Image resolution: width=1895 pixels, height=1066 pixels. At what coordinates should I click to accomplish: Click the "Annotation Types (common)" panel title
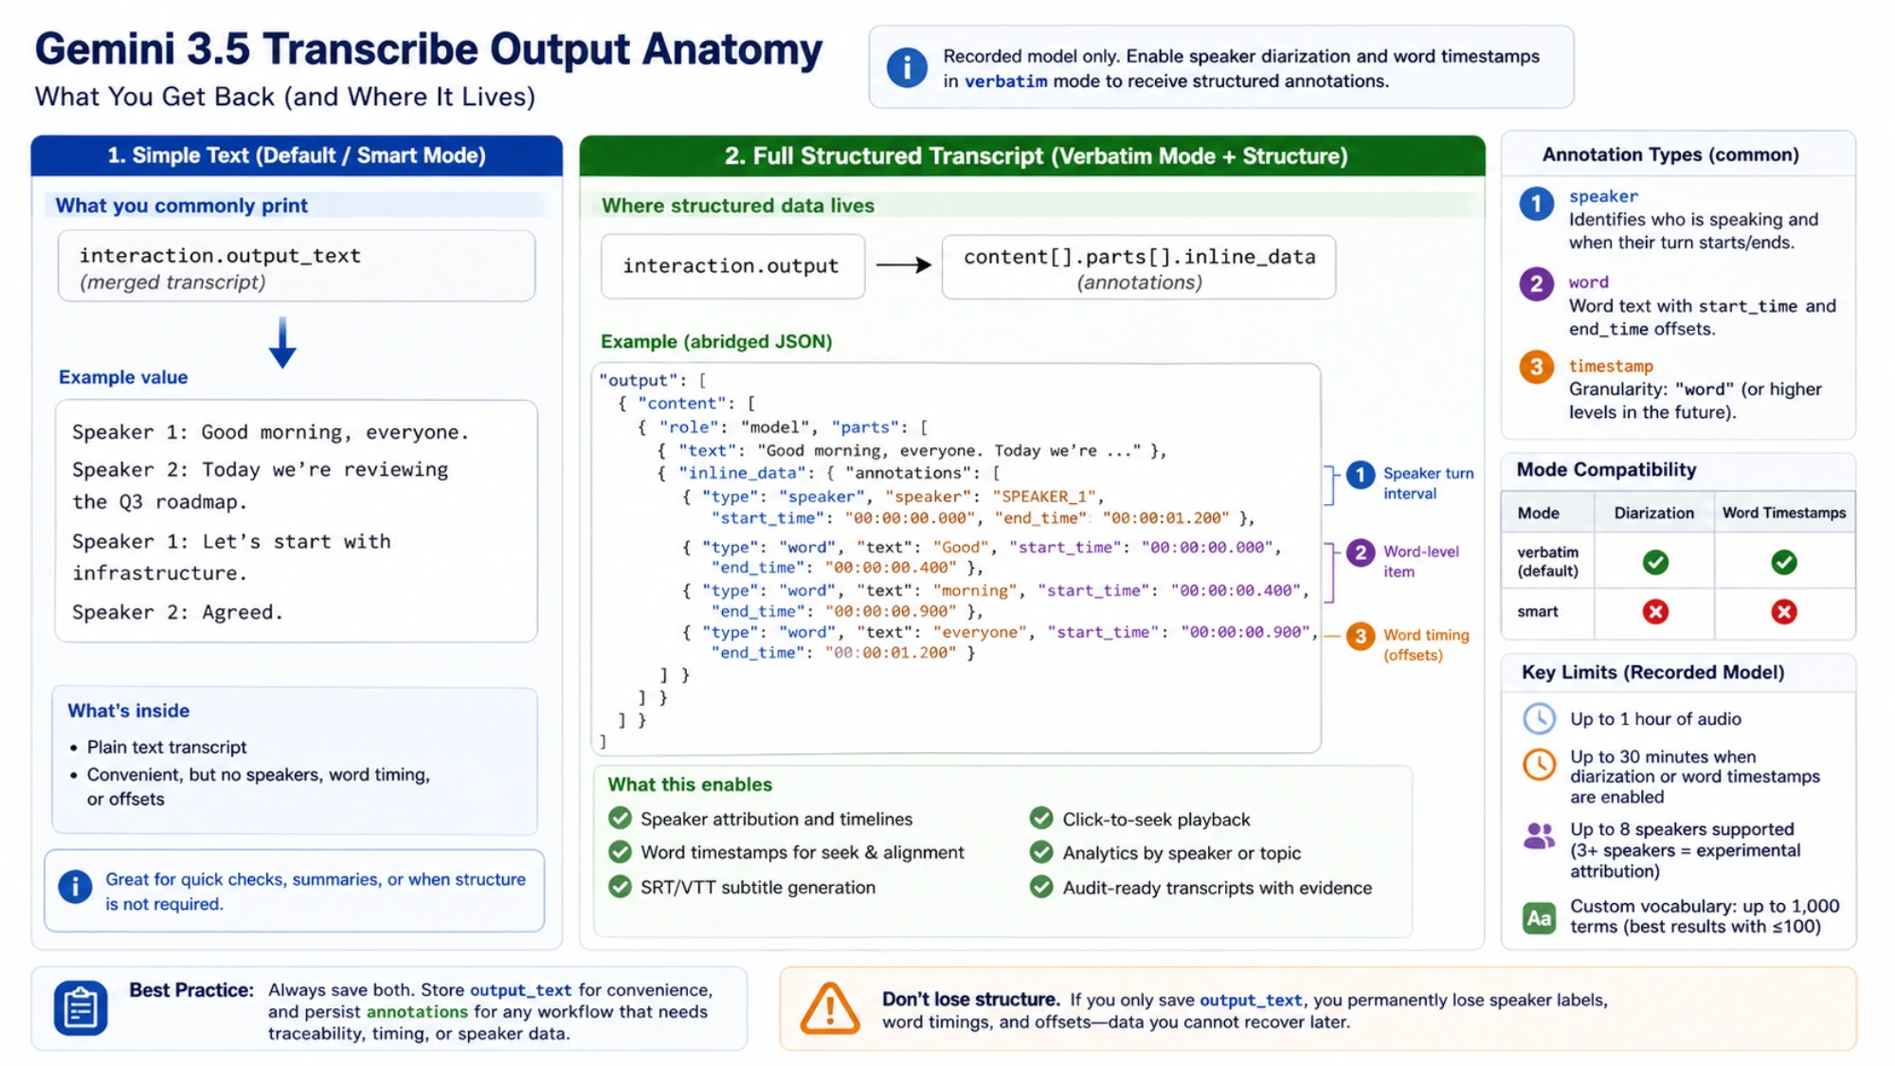[1670, 154]
